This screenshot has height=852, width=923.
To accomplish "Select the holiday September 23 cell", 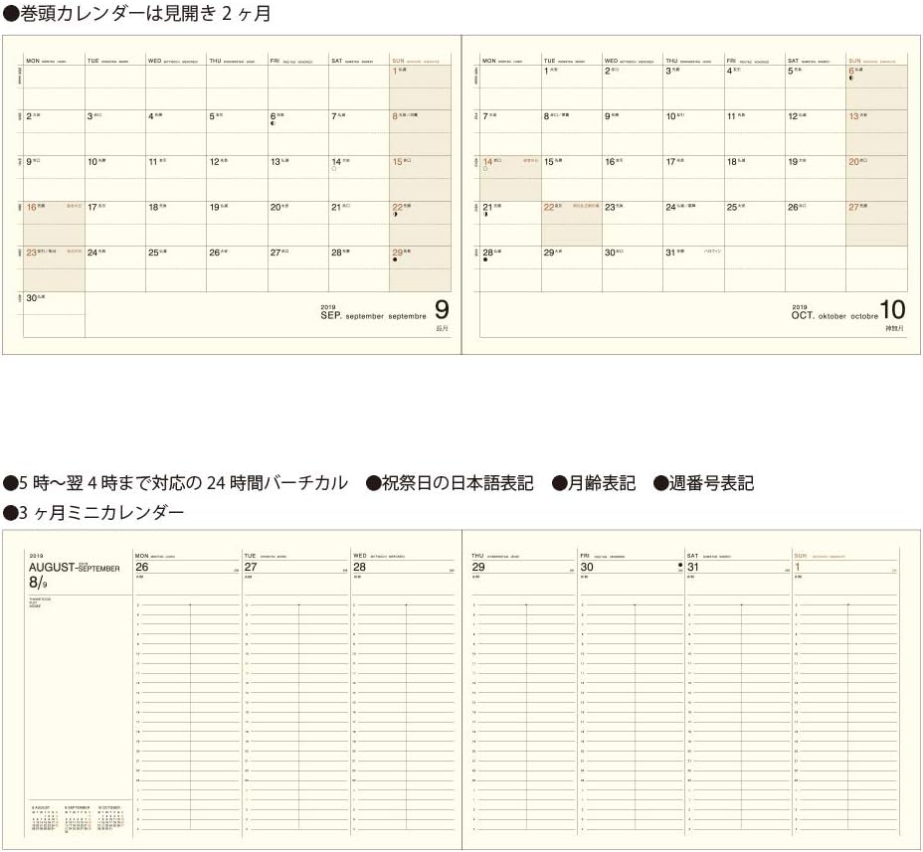I will [x=54, y=268].
